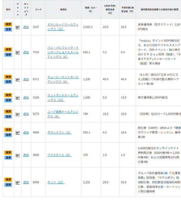Select the 6月末予想1株配当金 column header
This screenshot has height=200, width=181.
(110, 9)
